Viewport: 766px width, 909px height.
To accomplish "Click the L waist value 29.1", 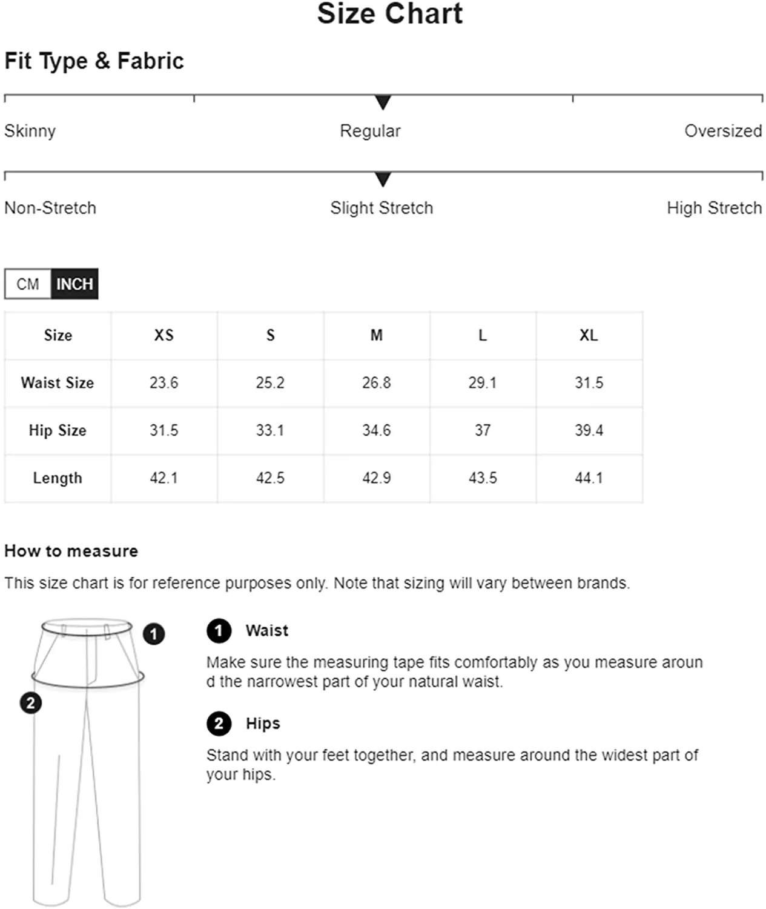I will [x=483, y=383].
